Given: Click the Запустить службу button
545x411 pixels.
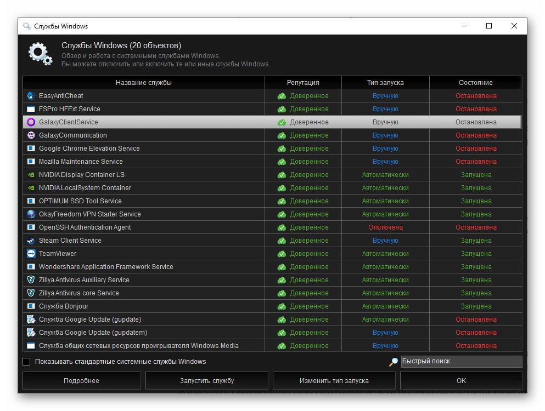Looking at the screenshot, I should pyautogui.click(x=207, y=381).
